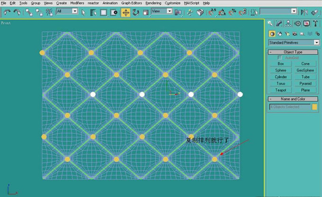This screenshot has height=197, width=322.
Task: Switch to the Create panel tab
Action: 270,24
